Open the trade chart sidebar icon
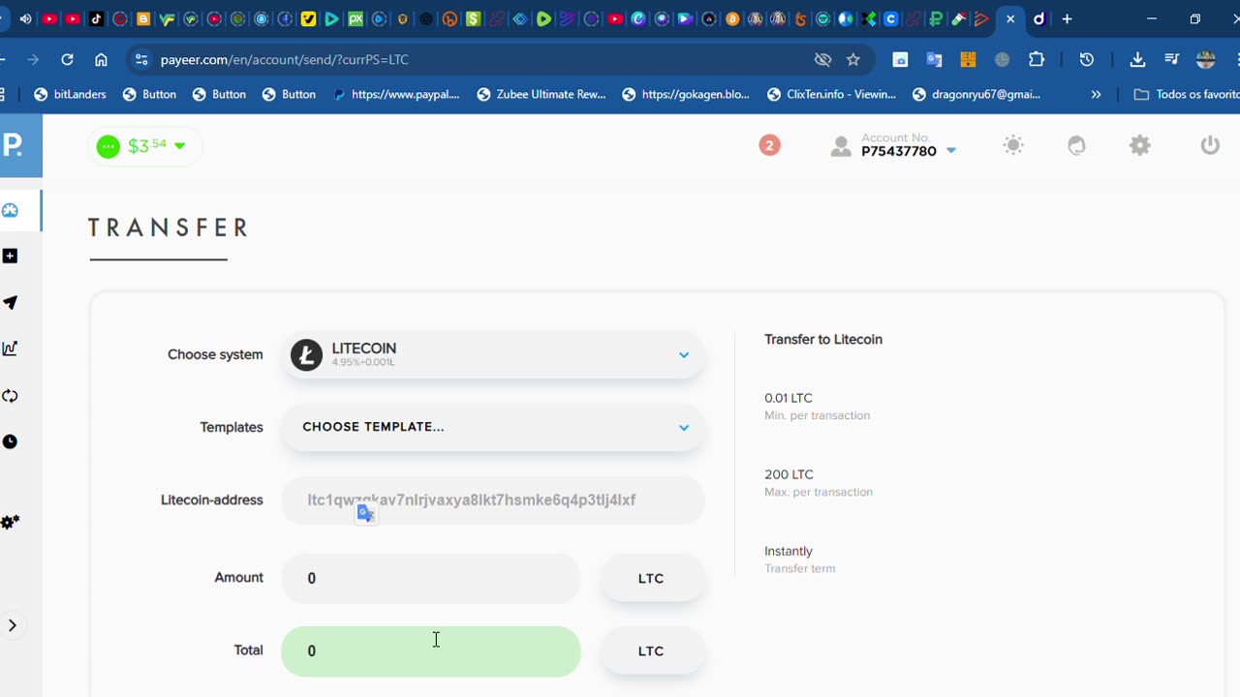The image size is (1240, 697). tap(10, 348)
